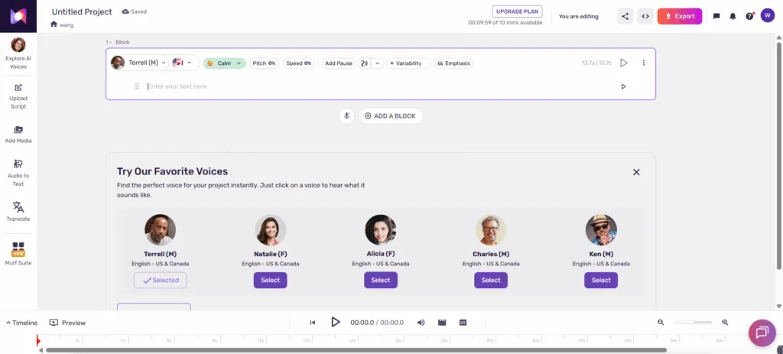This screenshot has width=783, height=354.
Task: Click the Selected button under Terrell
Action: (x=161, y=280)
